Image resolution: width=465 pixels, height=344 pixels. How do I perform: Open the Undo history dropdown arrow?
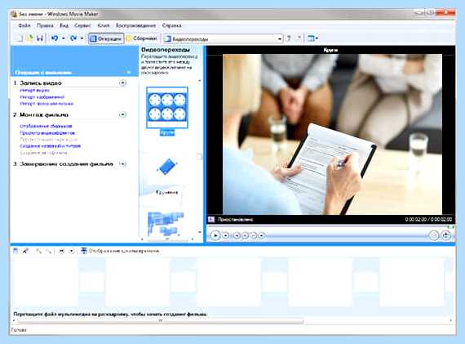[63, 38]
